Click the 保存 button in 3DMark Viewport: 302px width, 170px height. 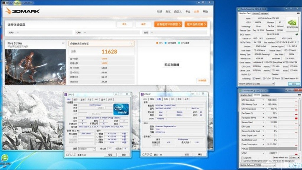143,24
